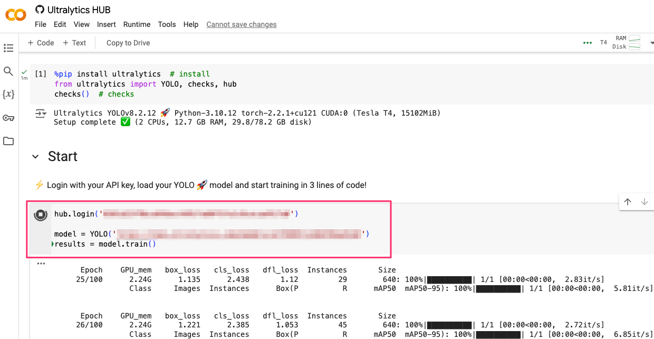Click the Cannot save changes link
654x339 pixels.
(241, 24)
